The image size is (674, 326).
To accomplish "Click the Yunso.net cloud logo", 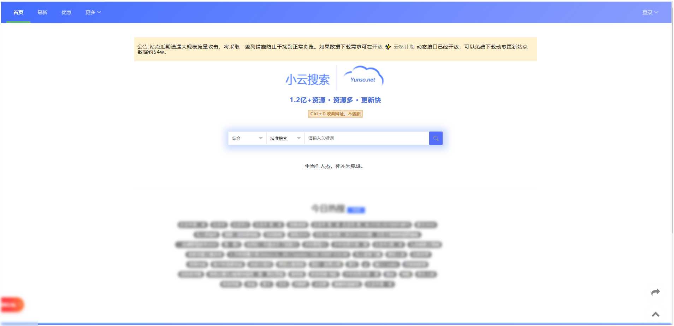I will 363,76.
